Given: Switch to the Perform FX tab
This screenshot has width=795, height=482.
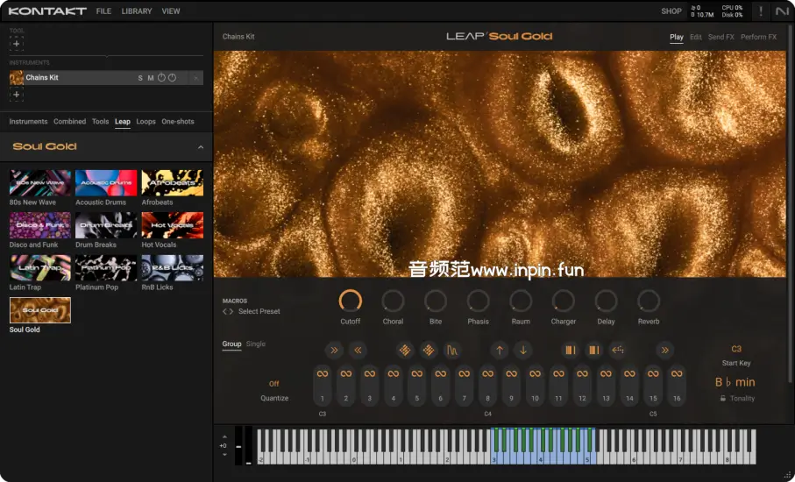Looking at the screenshot, I should coord(758,37).
